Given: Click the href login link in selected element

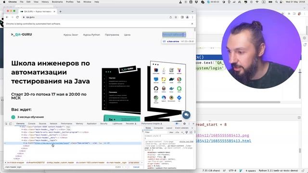Looking at the screenshot, I should point(52,143).
